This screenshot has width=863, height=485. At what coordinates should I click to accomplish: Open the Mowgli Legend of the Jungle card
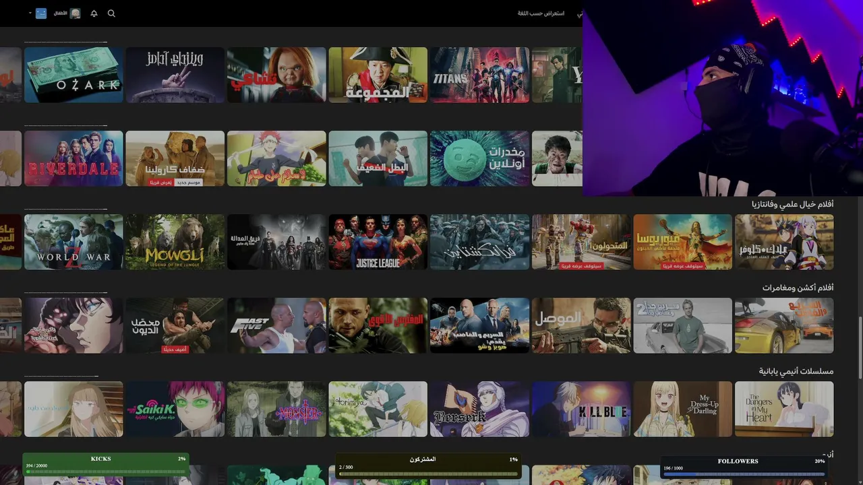(x=175, y=242)
